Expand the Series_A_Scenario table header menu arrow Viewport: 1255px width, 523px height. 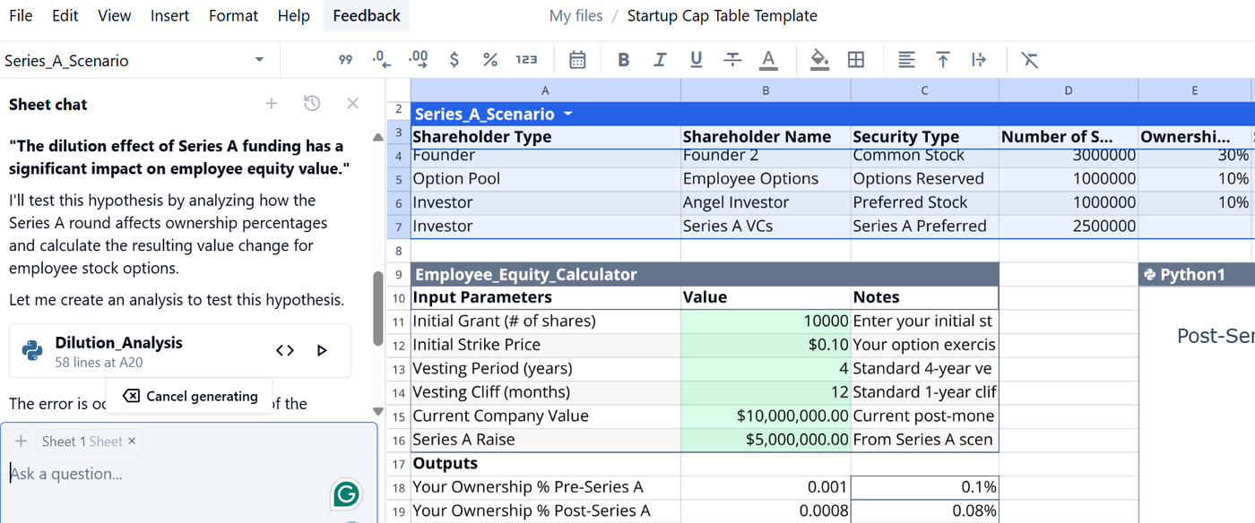[x=567, y=115]
